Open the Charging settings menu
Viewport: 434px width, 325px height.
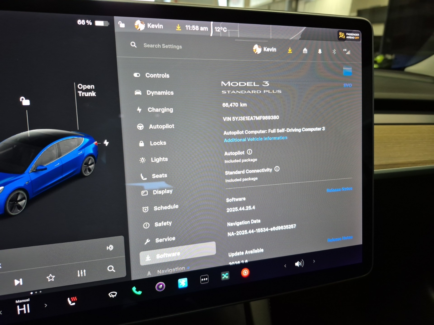coord(160,110)
